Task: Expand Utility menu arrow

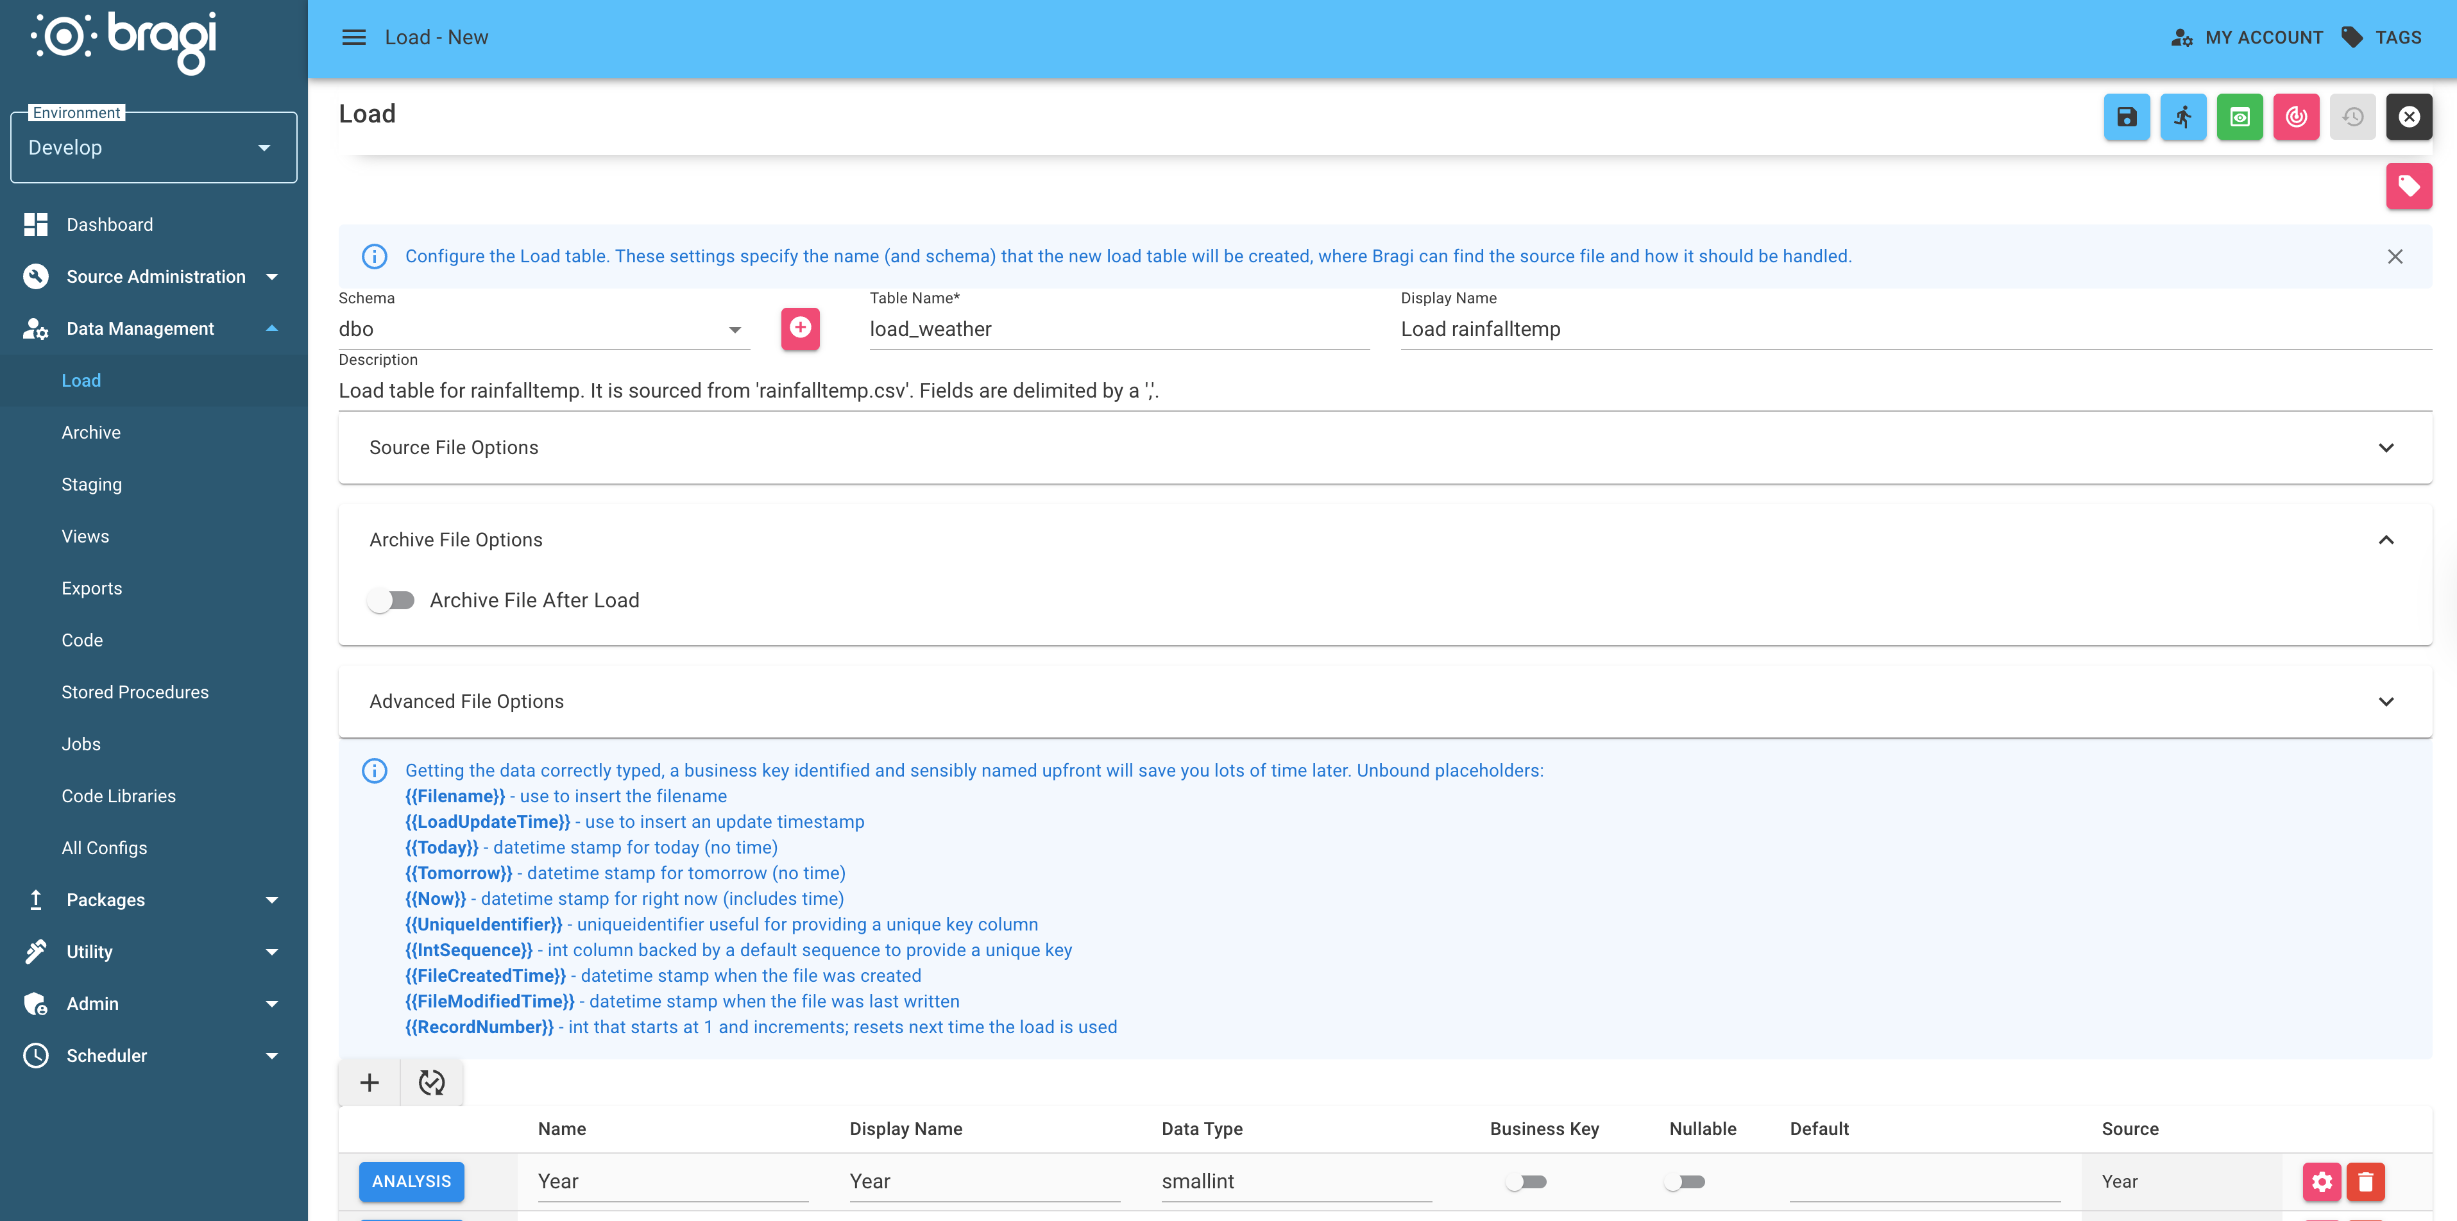Action: tap(272, 951)
